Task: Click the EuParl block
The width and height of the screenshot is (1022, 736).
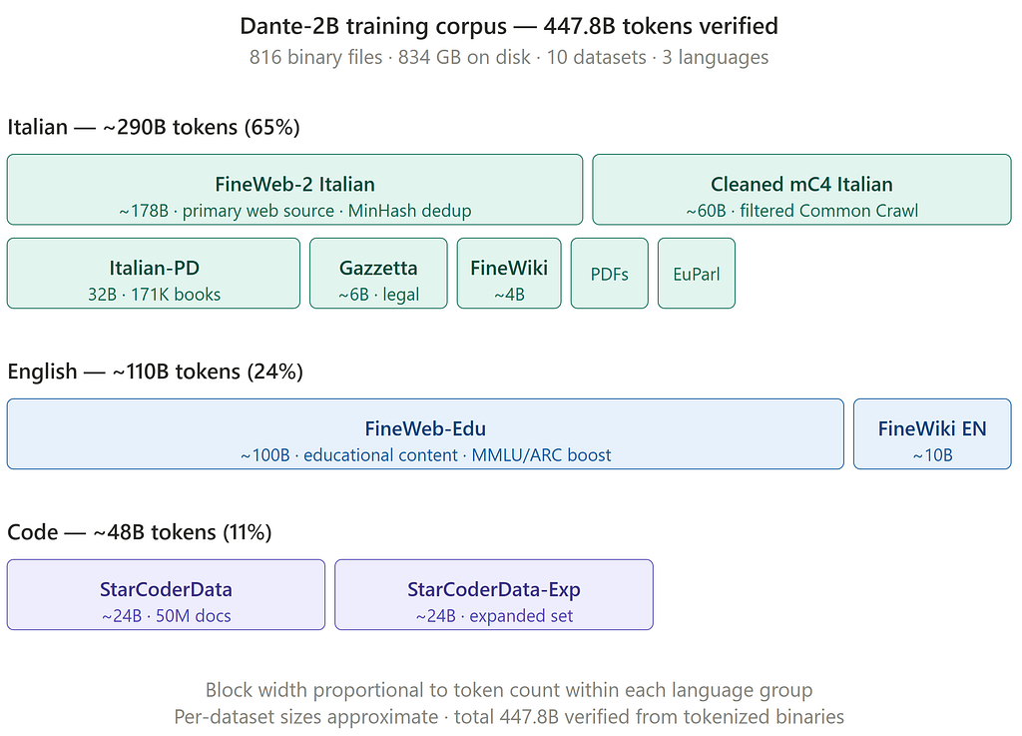Action: click(x=697, y=274)
